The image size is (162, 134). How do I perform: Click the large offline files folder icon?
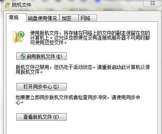(18, 37)
